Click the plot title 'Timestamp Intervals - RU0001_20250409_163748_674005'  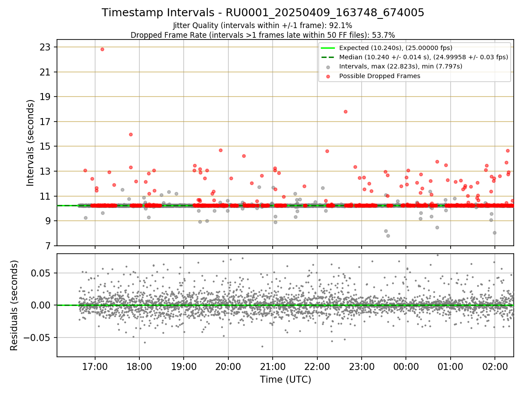click(263, 13)
